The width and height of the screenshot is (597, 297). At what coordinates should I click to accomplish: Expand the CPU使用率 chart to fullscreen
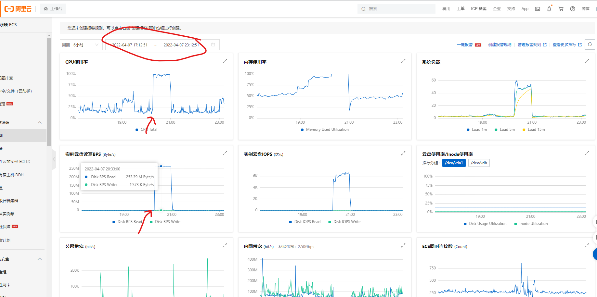(225, 61)
